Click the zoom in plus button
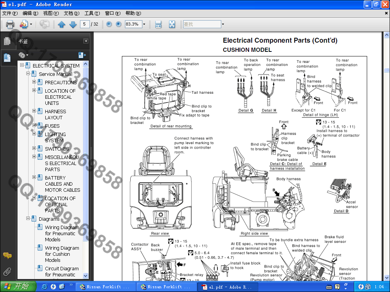 coord(118,24)
